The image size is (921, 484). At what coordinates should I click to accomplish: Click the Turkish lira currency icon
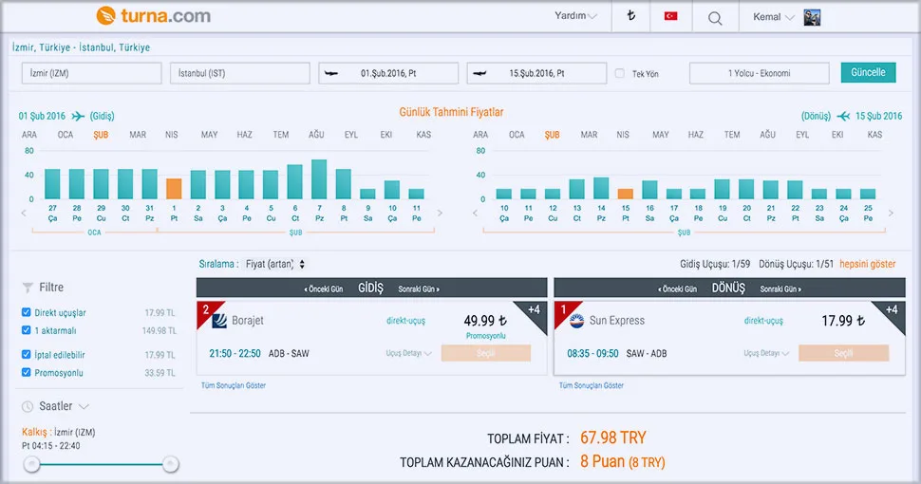[630, 16]
